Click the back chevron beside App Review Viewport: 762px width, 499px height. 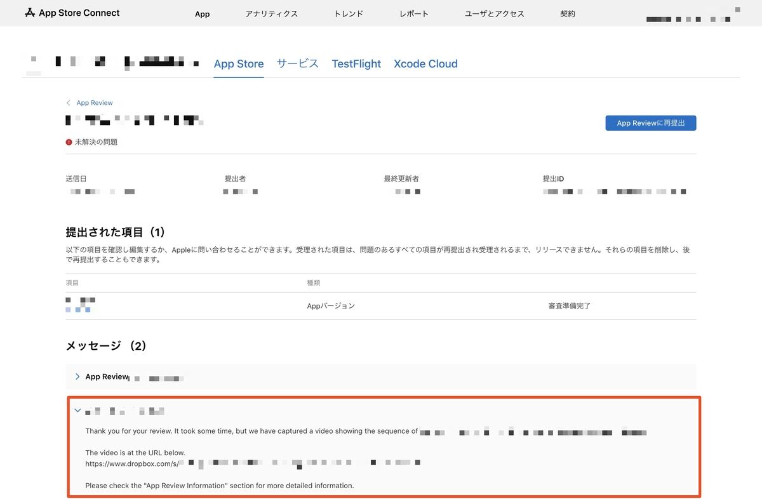[x=69, y=103]
